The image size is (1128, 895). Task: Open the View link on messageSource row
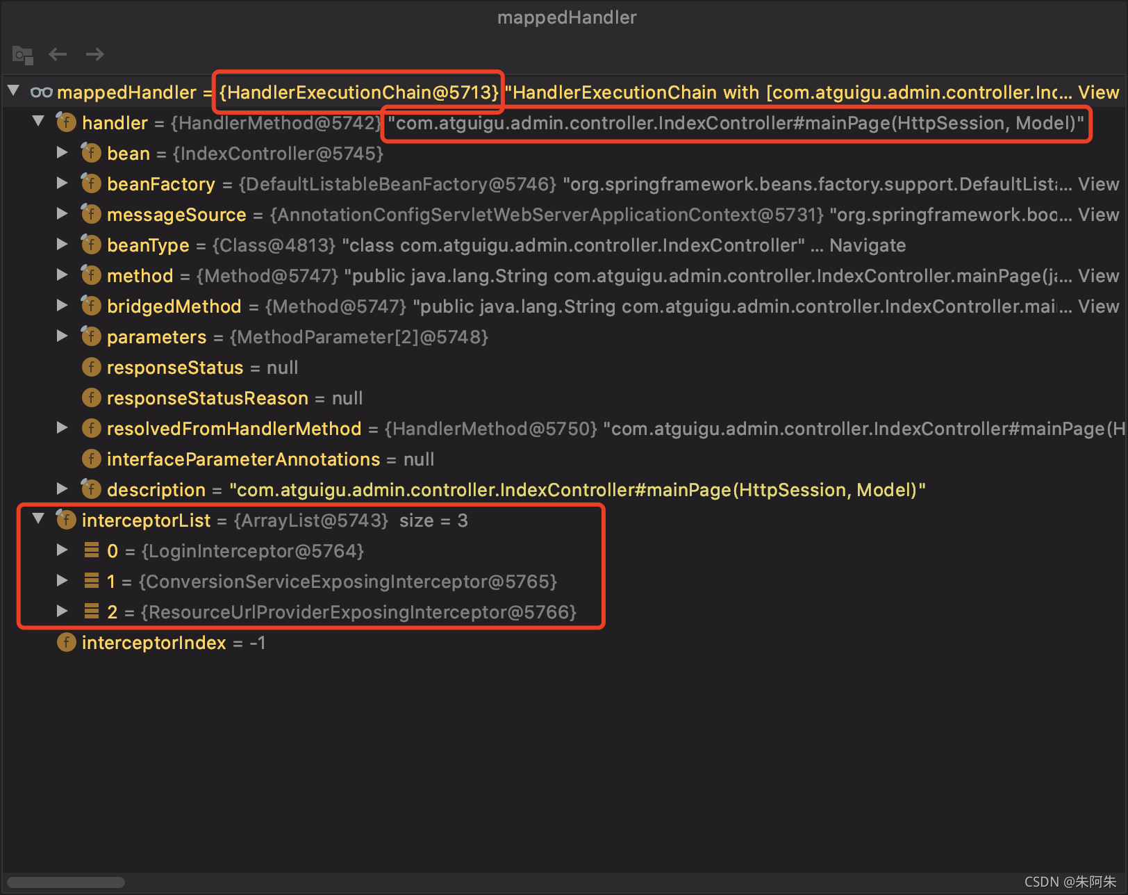1099,215
